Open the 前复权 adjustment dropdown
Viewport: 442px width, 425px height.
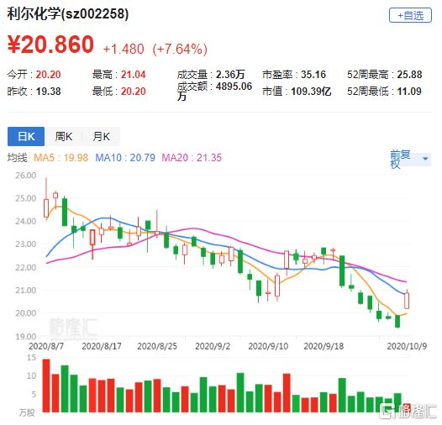(x=410, y=159)
